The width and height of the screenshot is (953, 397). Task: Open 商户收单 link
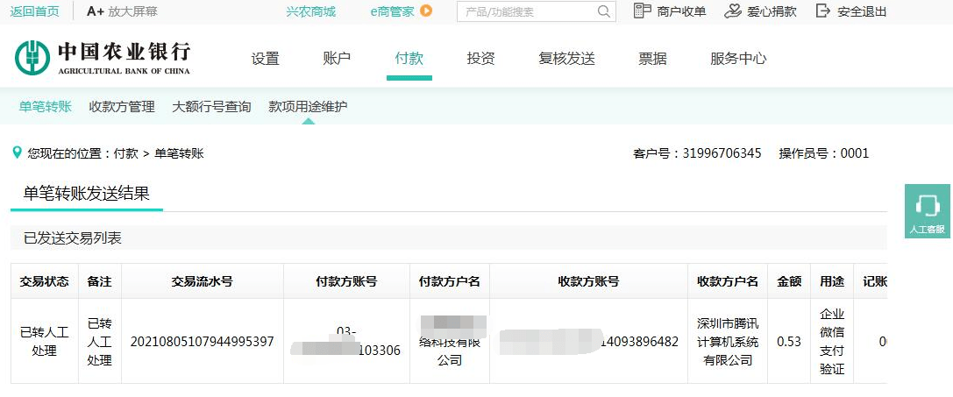click(x=681, y=11)
